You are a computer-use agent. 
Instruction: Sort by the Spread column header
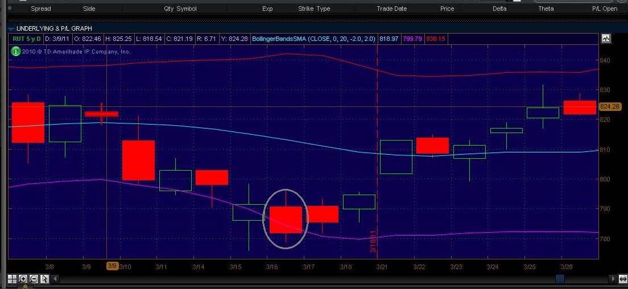40,9
